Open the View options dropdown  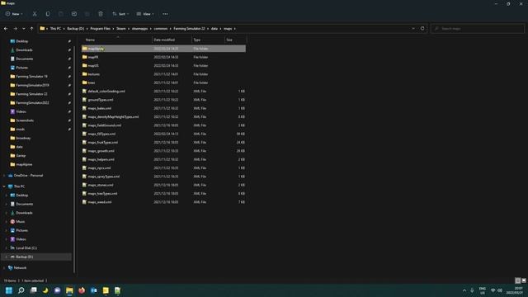coord(145,14)
